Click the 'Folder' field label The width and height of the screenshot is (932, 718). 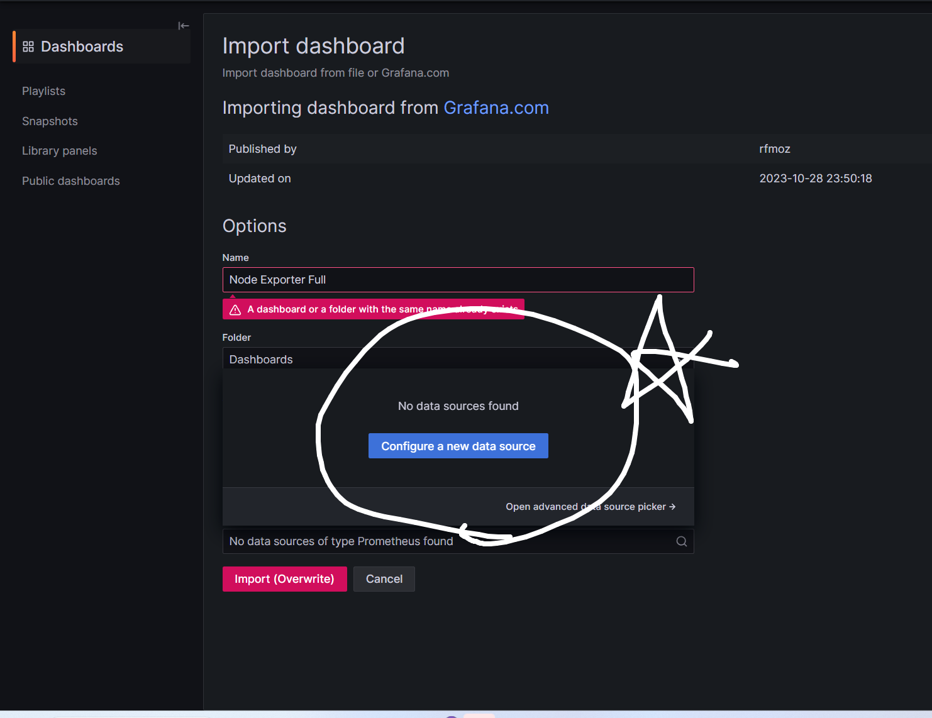coord(236,338)
